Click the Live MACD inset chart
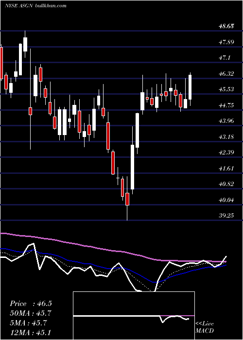243x340 pixels. pos(134,316)
